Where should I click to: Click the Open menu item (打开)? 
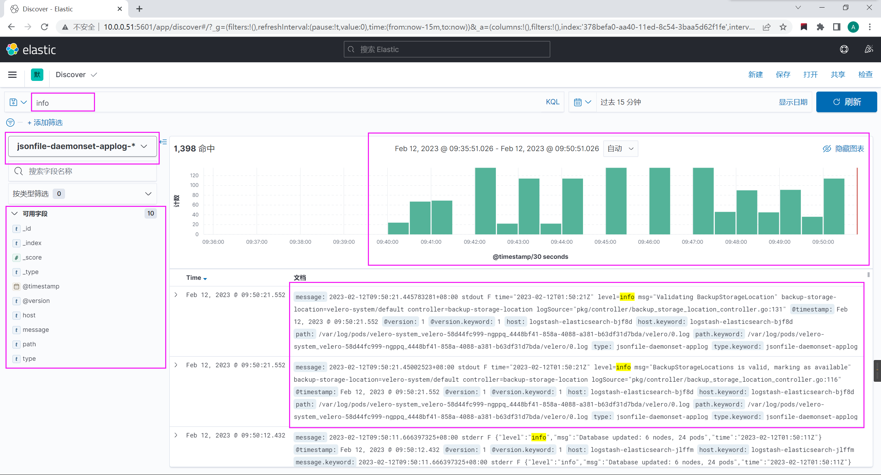(810, 75)
